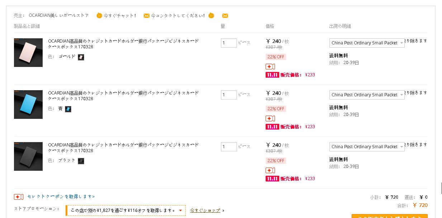
Task: Select the gold color swatch
Action: 81,57
